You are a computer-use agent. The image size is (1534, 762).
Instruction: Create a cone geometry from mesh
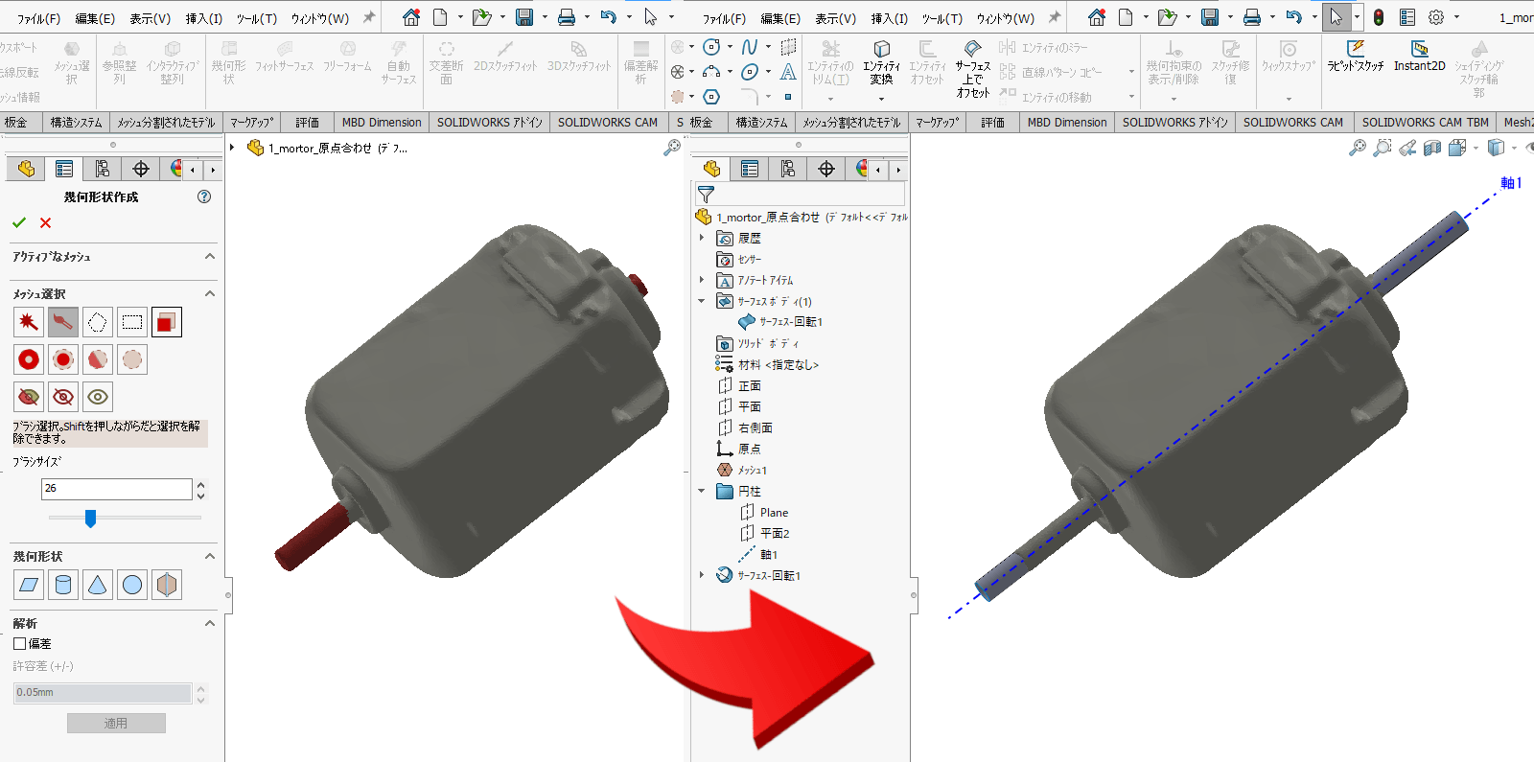coord(98,585)
